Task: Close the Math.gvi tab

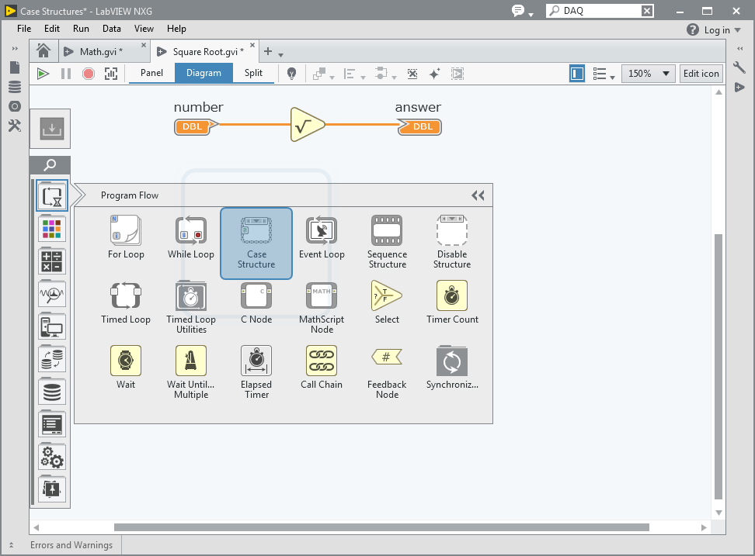Action: point(144,45)
